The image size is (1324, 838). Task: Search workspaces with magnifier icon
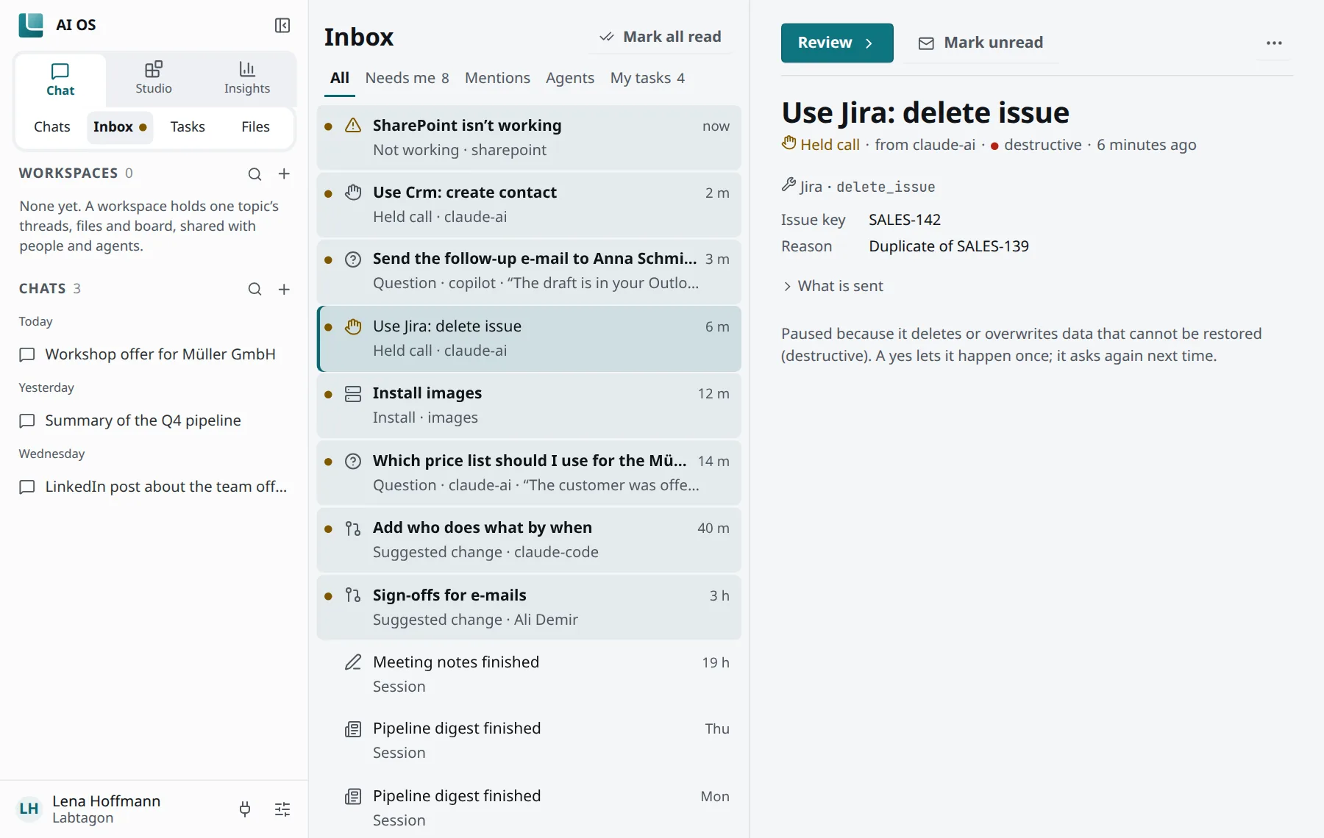click(x=255, y=174)
